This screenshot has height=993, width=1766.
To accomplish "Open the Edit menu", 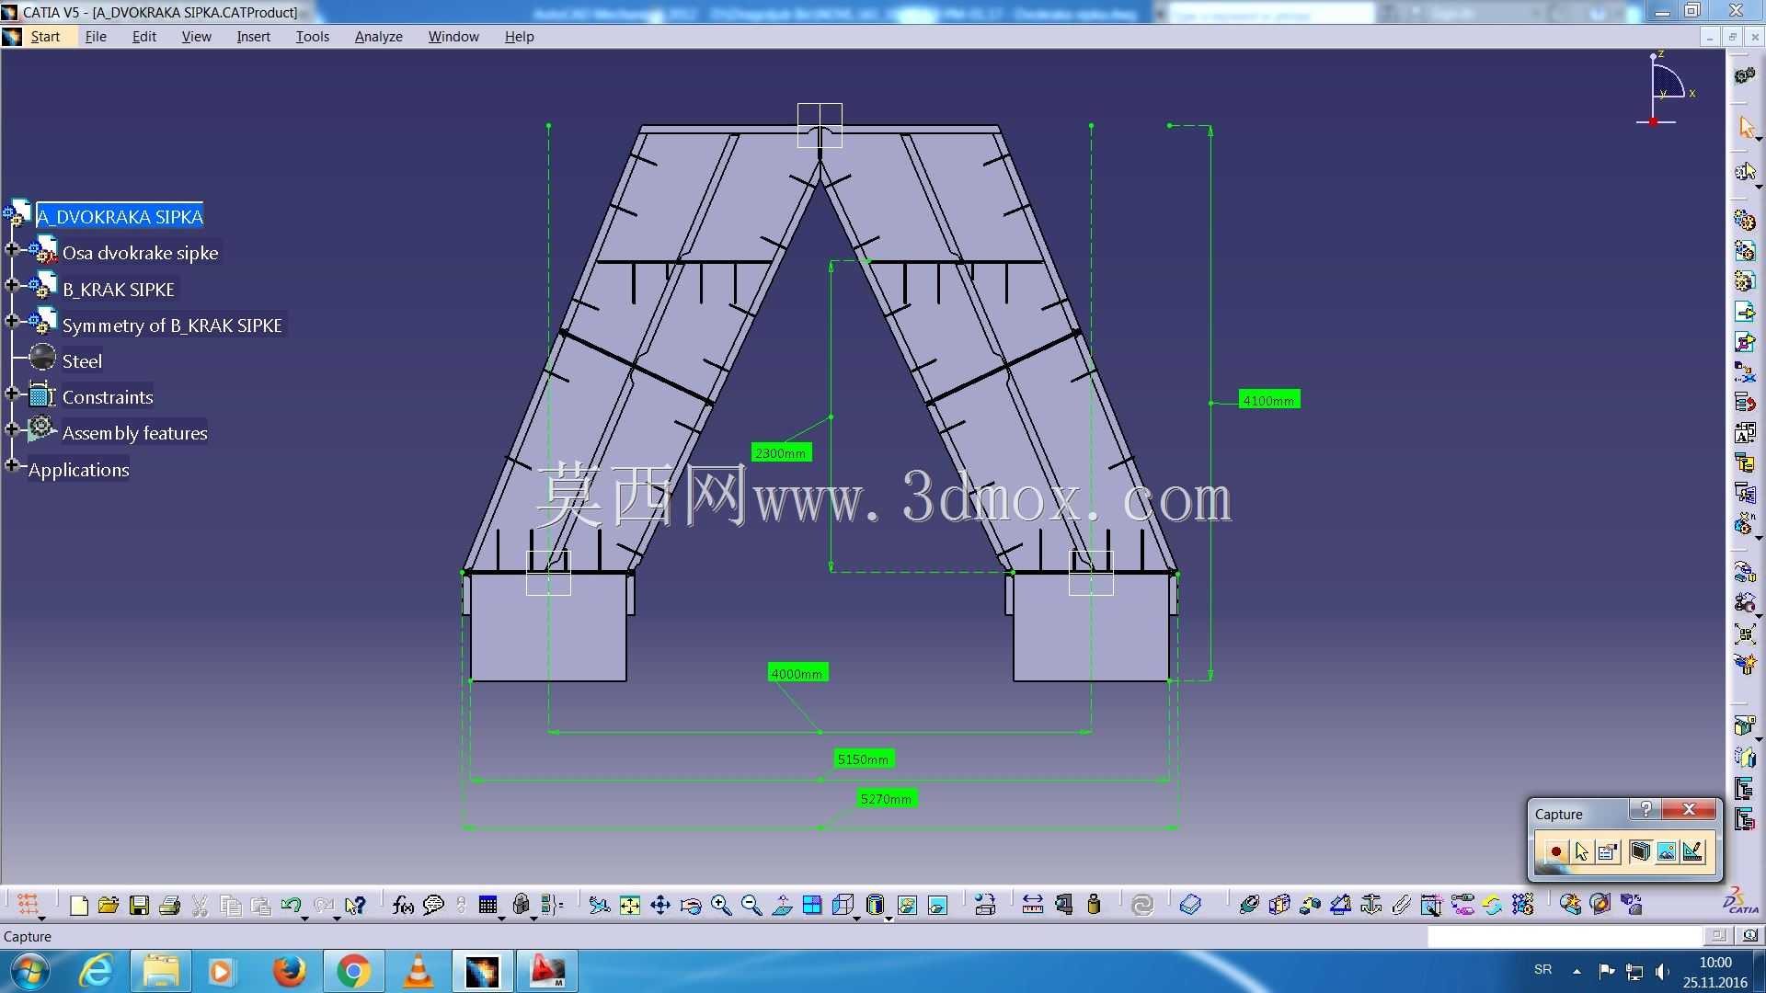I will [144, 37].
